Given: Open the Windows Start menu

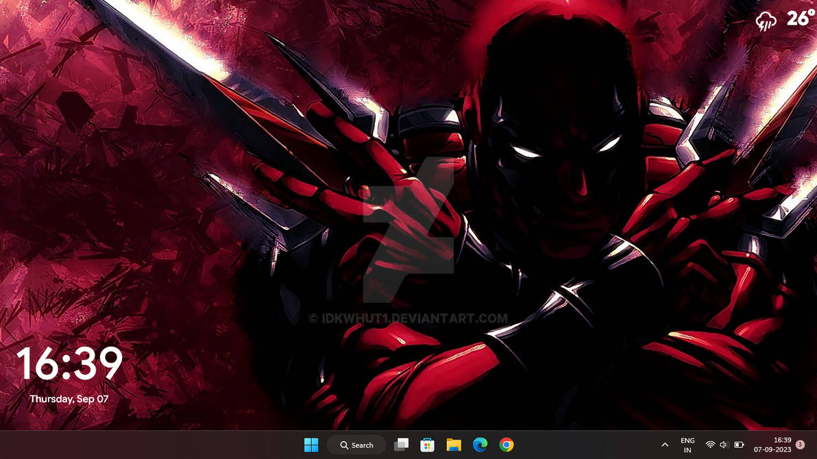Looking at the screenshot, I should 311,445.
